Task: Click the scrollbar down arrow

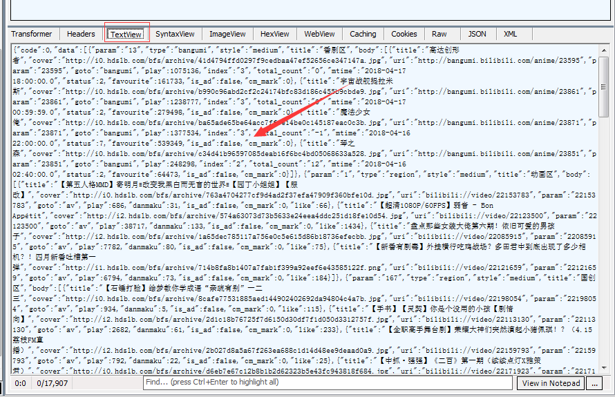Action: click(604, 367)
